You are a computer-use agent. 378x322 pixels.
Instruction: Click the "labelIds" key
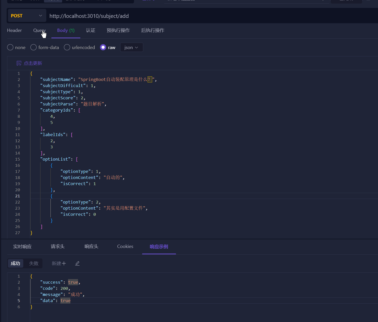53,135
